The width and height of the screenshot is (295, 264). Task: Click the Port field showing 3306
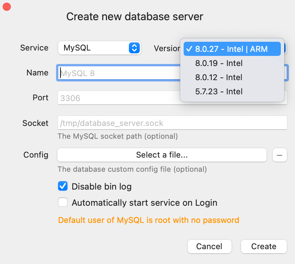tap(118, 98)
